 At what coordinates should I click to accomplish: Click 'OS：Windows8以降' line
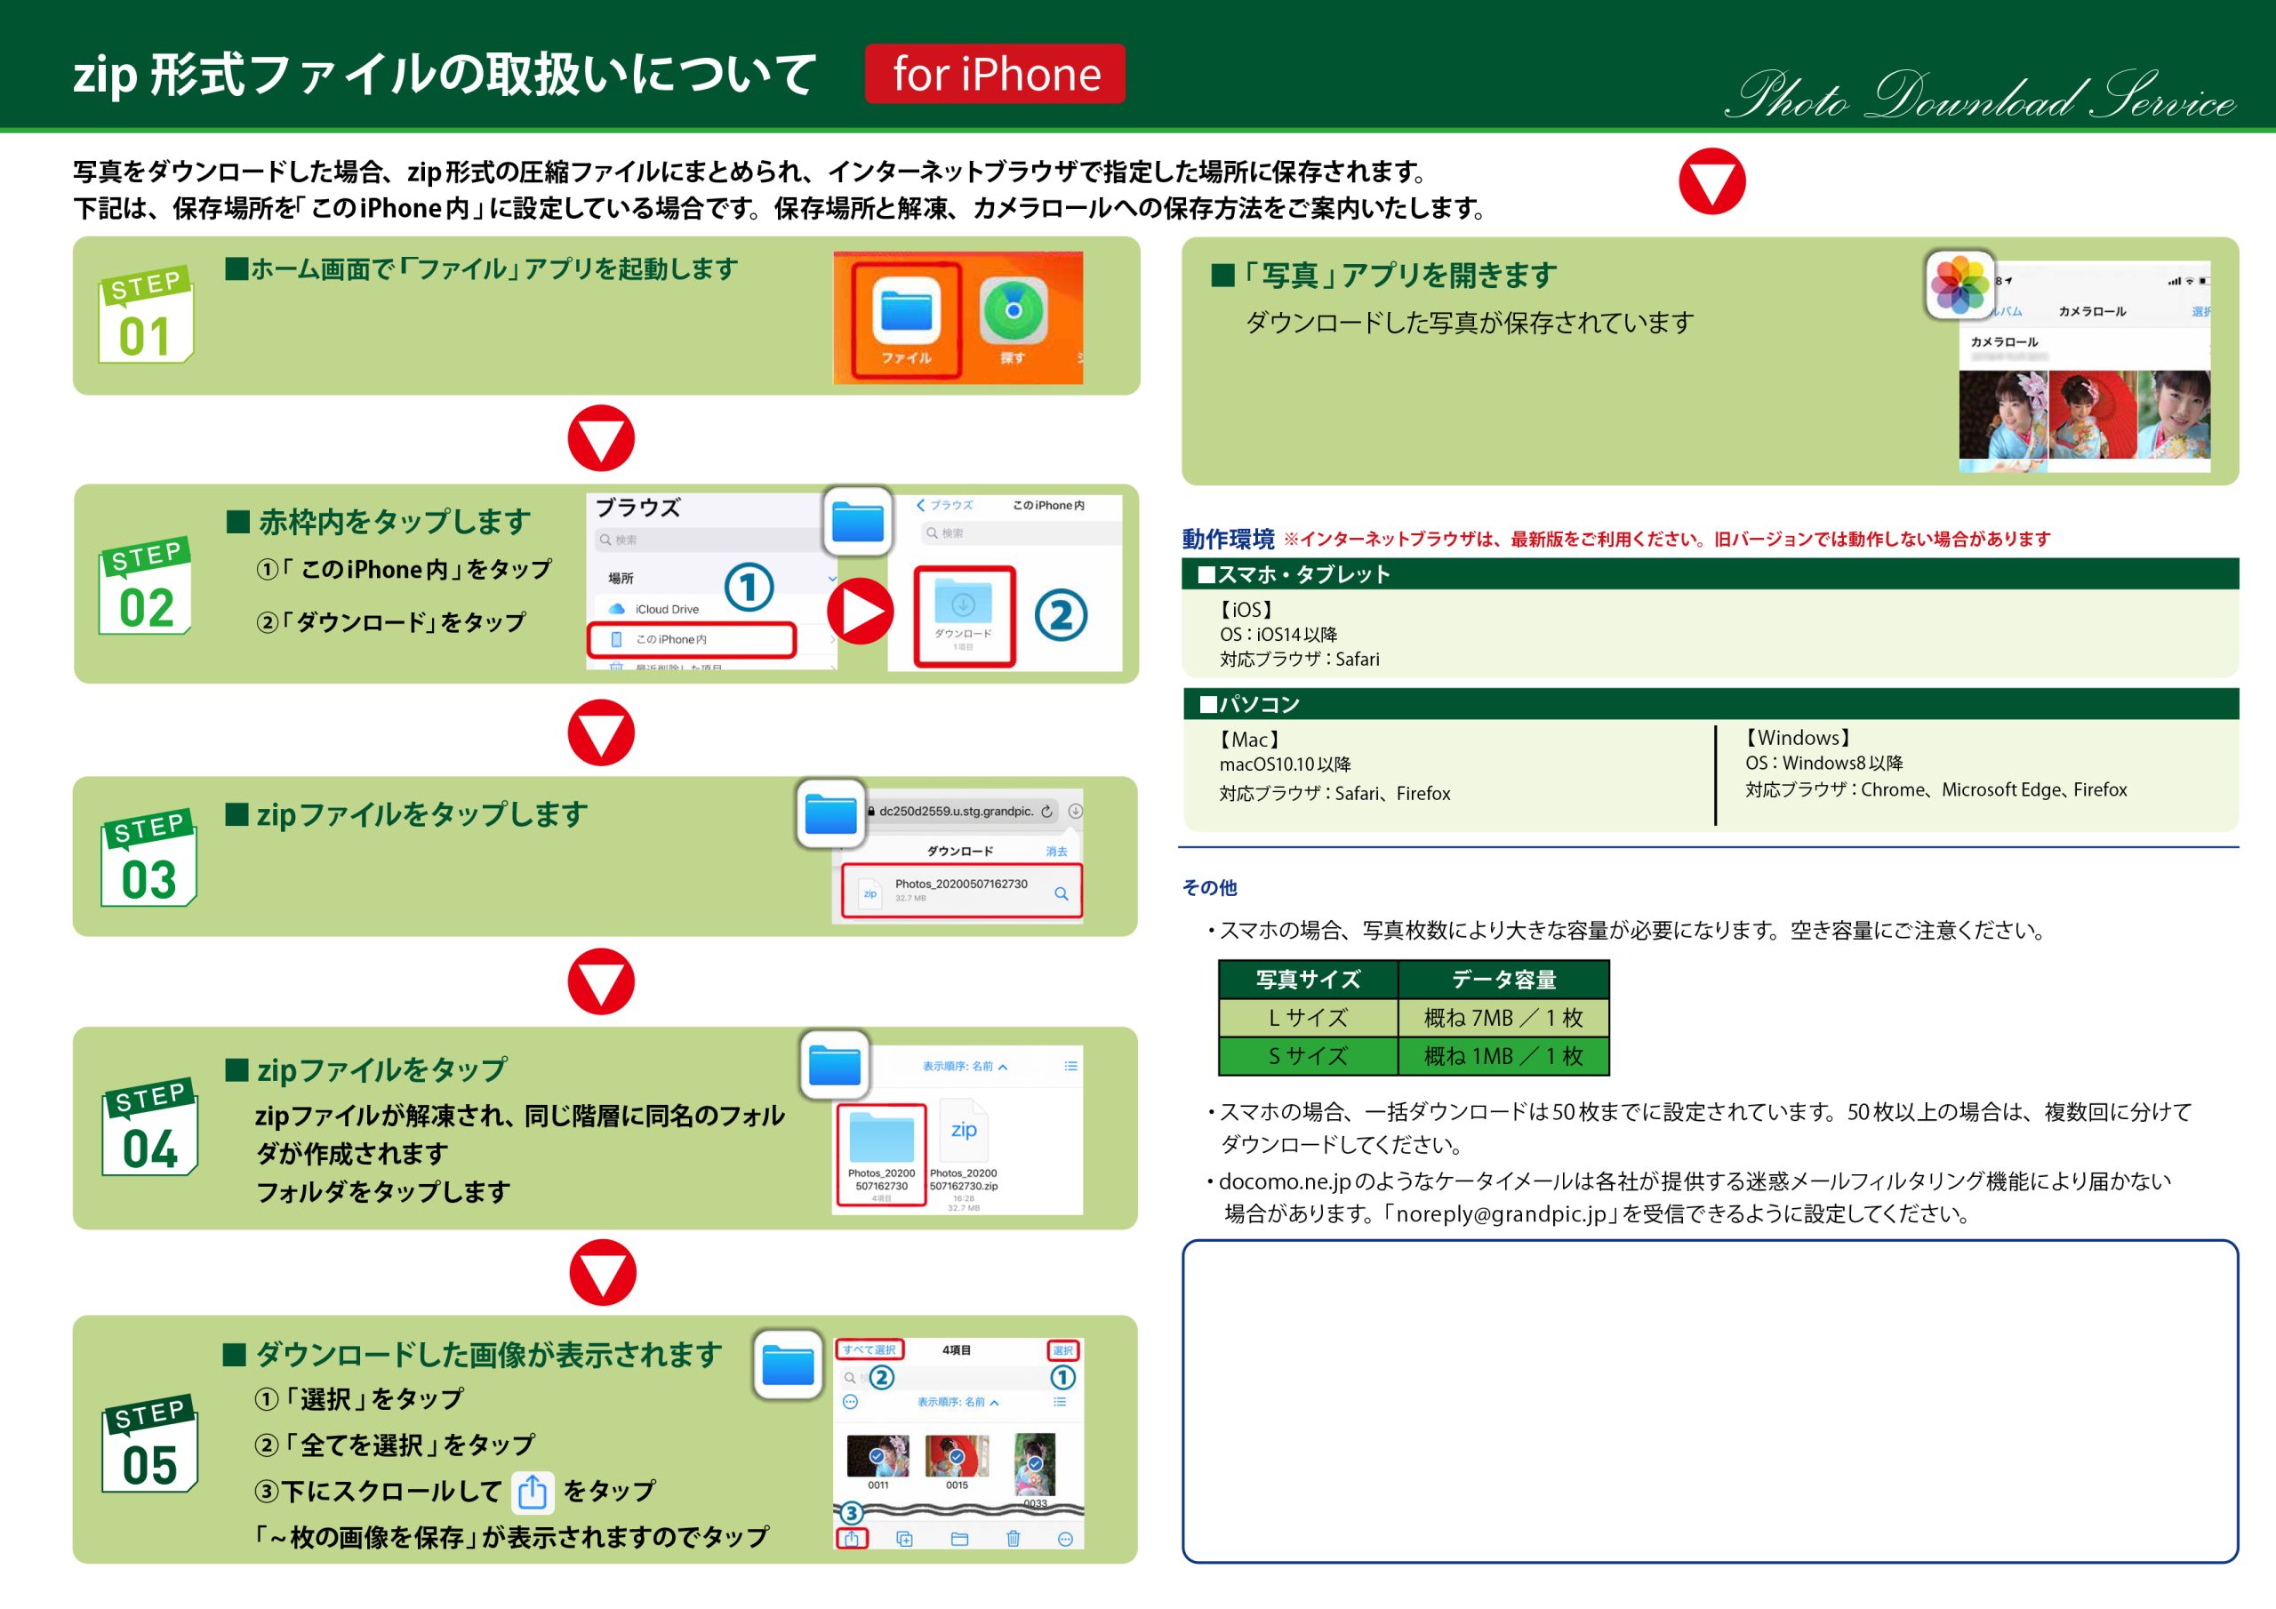1824,763
